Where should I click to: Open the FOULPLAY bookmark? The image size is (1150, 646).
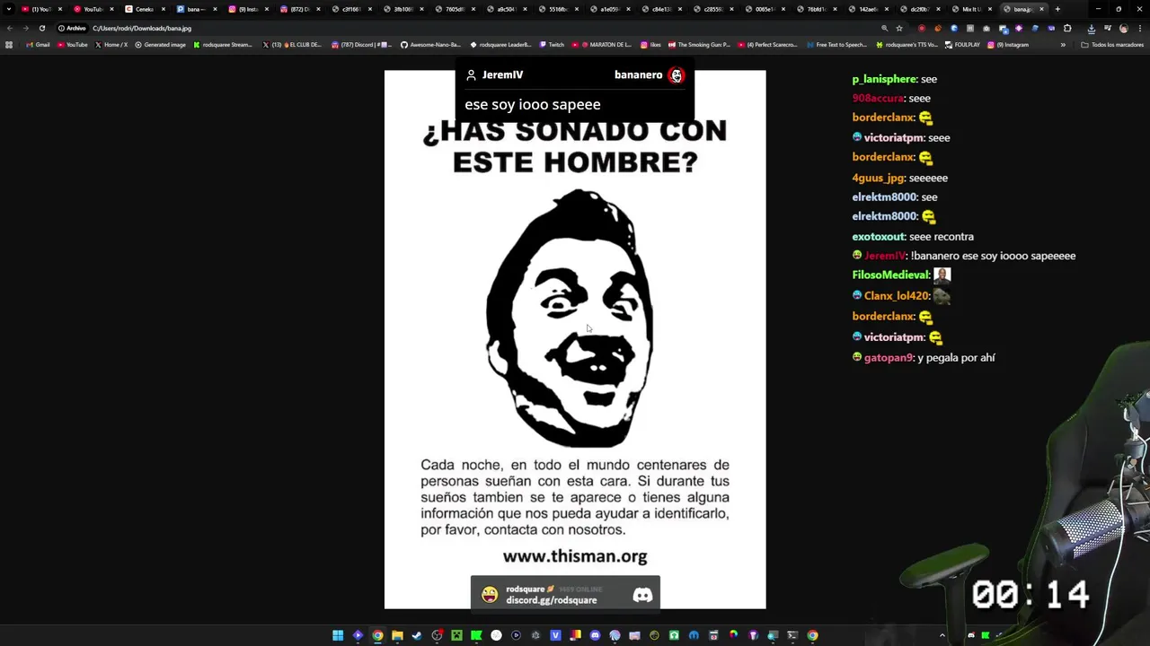click(x=963, y=44)
